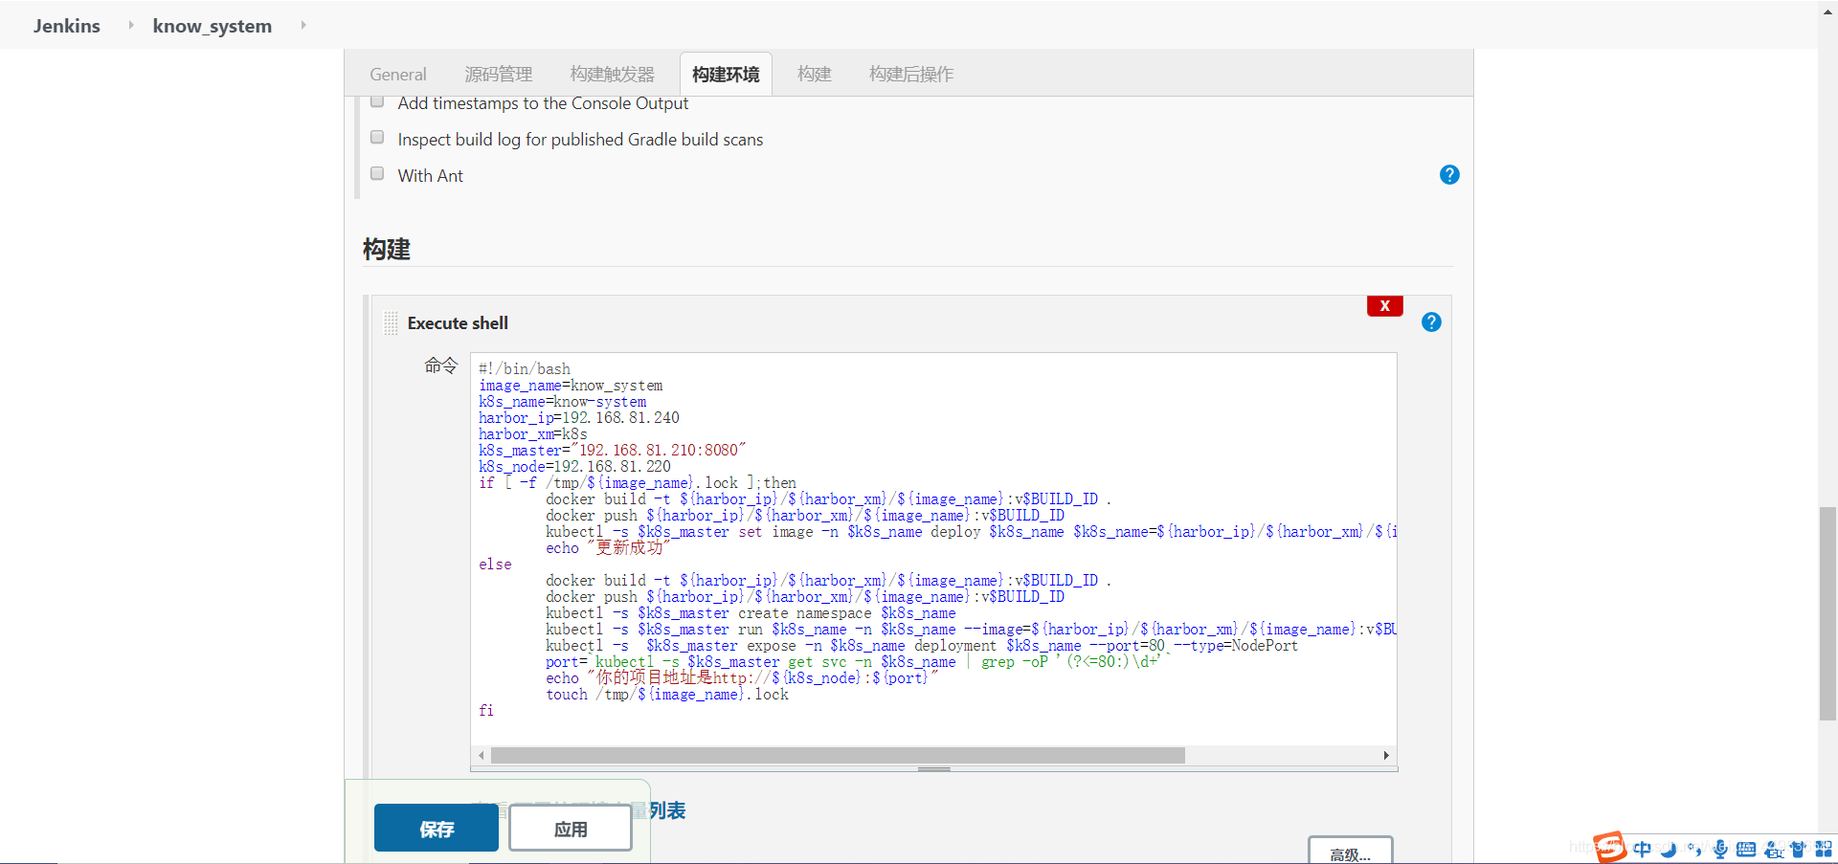The width and height of the screenshot is (1838, 864).
Task: Click the 'touch /tmp/${image_name}.lock' line
Action: pyautogui.click(x=667, y=695)
